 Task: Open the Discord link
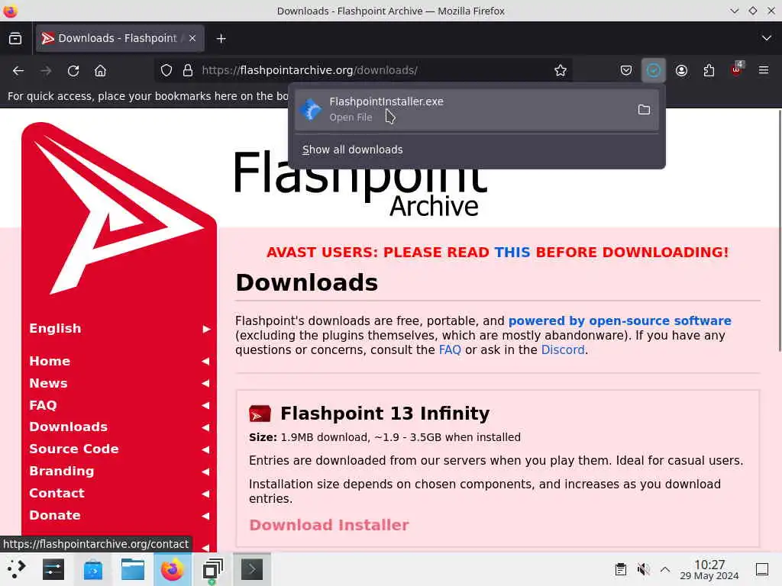tap(563, 349)
